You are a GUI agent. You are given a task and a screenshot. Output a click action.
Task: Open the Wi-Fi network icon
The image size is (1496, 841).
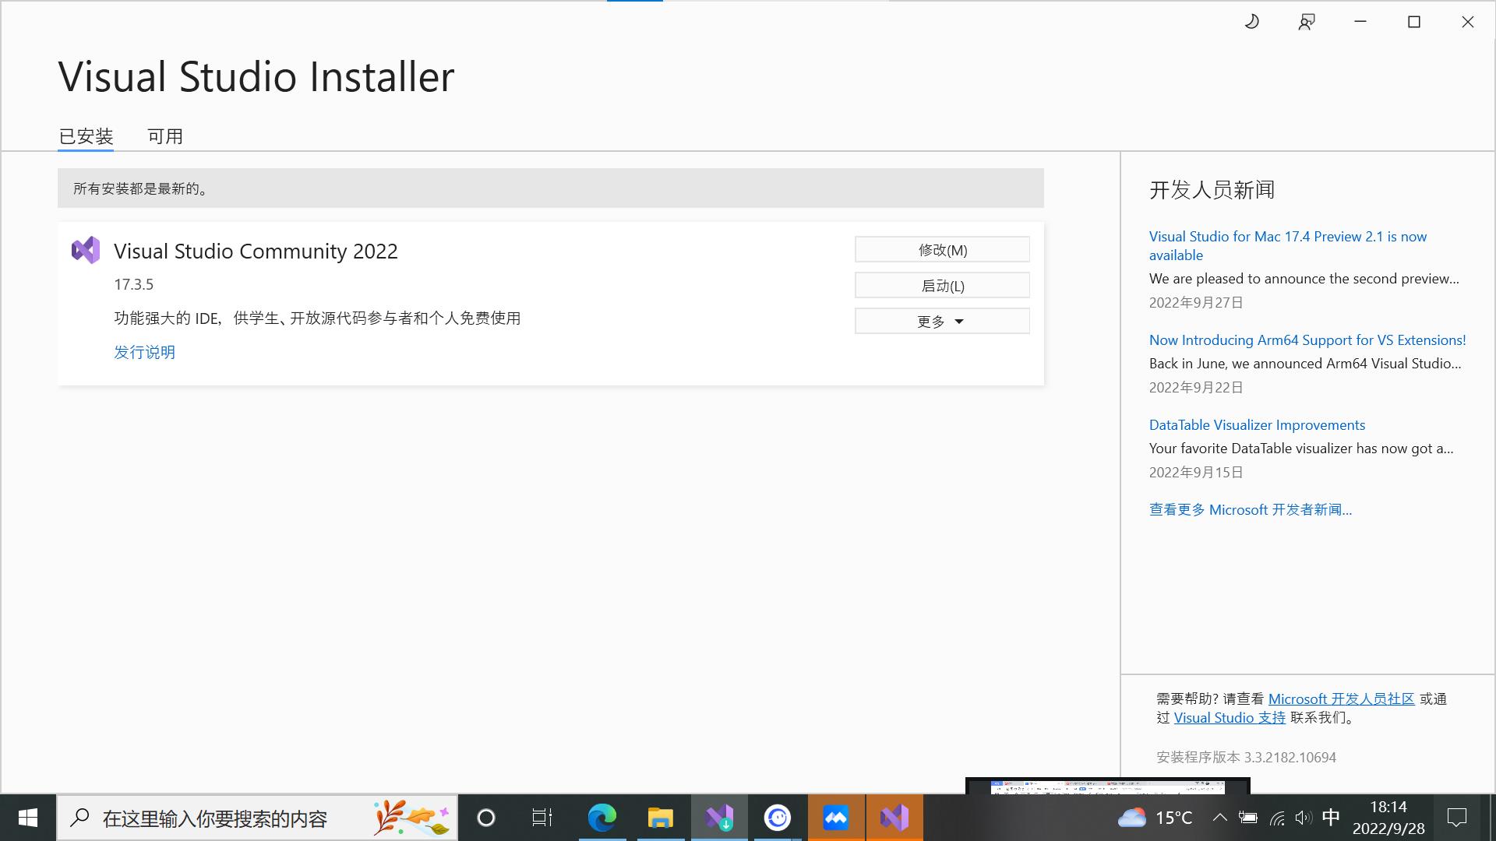pyautogui.click(x=1276, y=818)
